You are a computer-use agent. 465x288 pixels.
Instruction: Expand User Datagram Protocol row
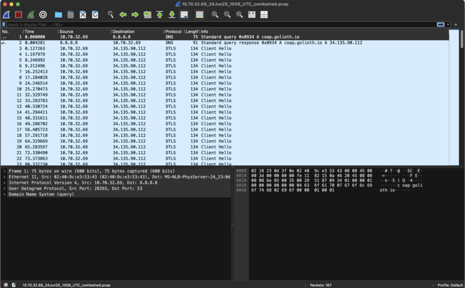point(5,188)
